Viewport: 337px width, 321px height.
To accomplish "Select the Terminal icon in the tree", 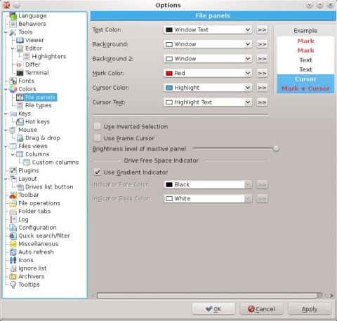I will coord(20,73).
